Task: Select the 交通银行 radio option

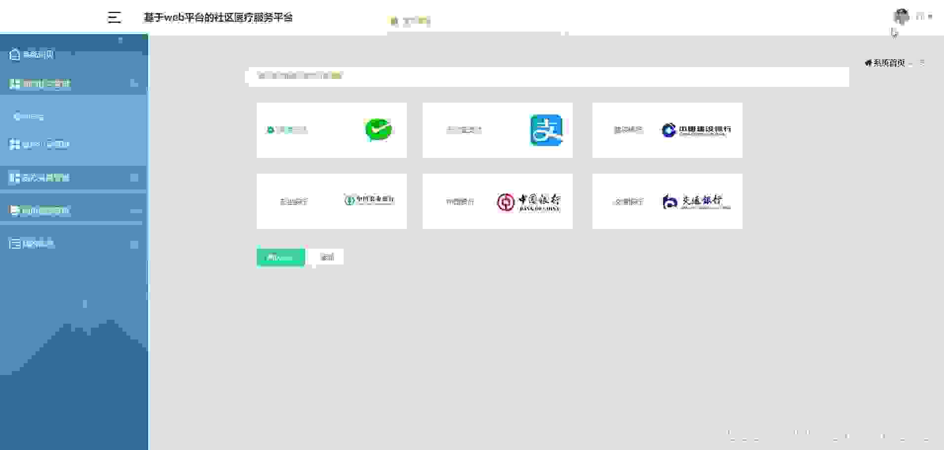Action: tap(628, 202)
